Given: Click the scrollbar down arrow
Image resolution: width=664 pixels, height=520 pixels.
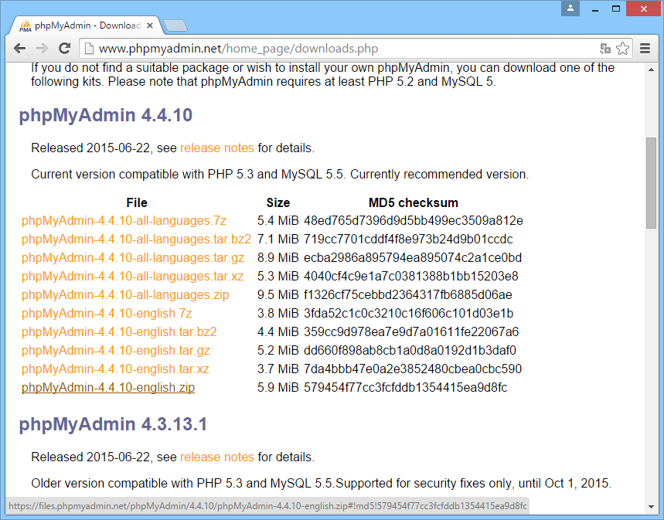Looking at the screenshot, I should (x=651, y=506).
